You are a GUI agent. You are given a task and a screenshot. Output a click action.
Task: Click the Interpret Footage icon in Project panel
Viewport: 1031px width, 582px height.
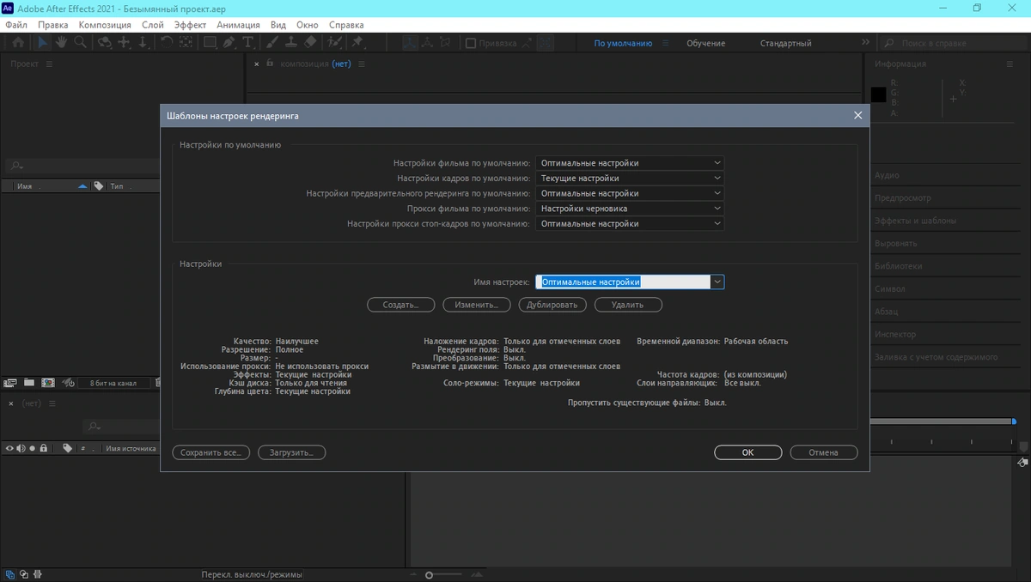click(10, 382)
